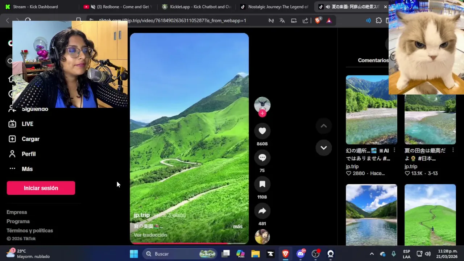Click the share page icon in address bar
The width and height of the screenshot is (464, 261).
(x=305, y=20)
